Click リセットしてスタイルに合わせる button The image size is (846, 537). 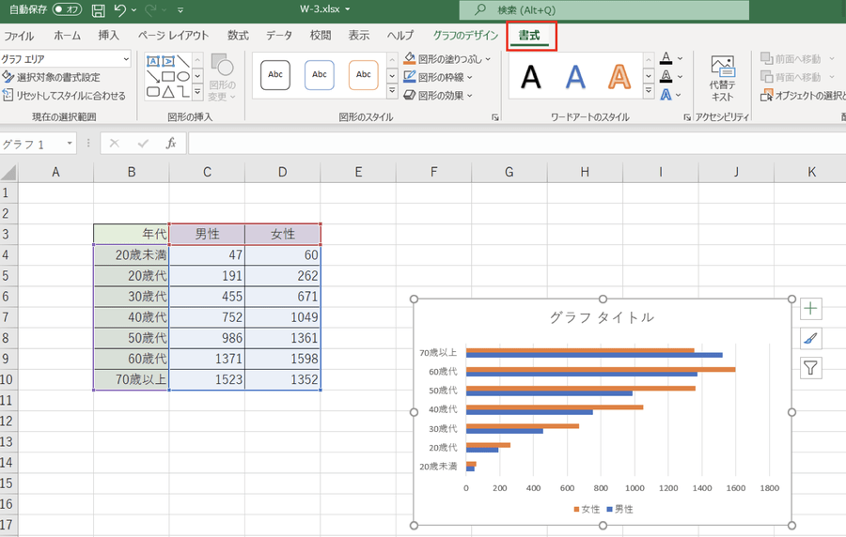pyautogui.click(x=64, y=95)
